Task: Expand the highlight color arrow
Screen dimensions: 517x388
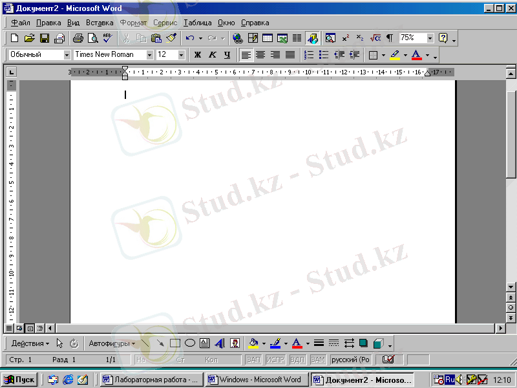Action: click(x=405, y=55)
